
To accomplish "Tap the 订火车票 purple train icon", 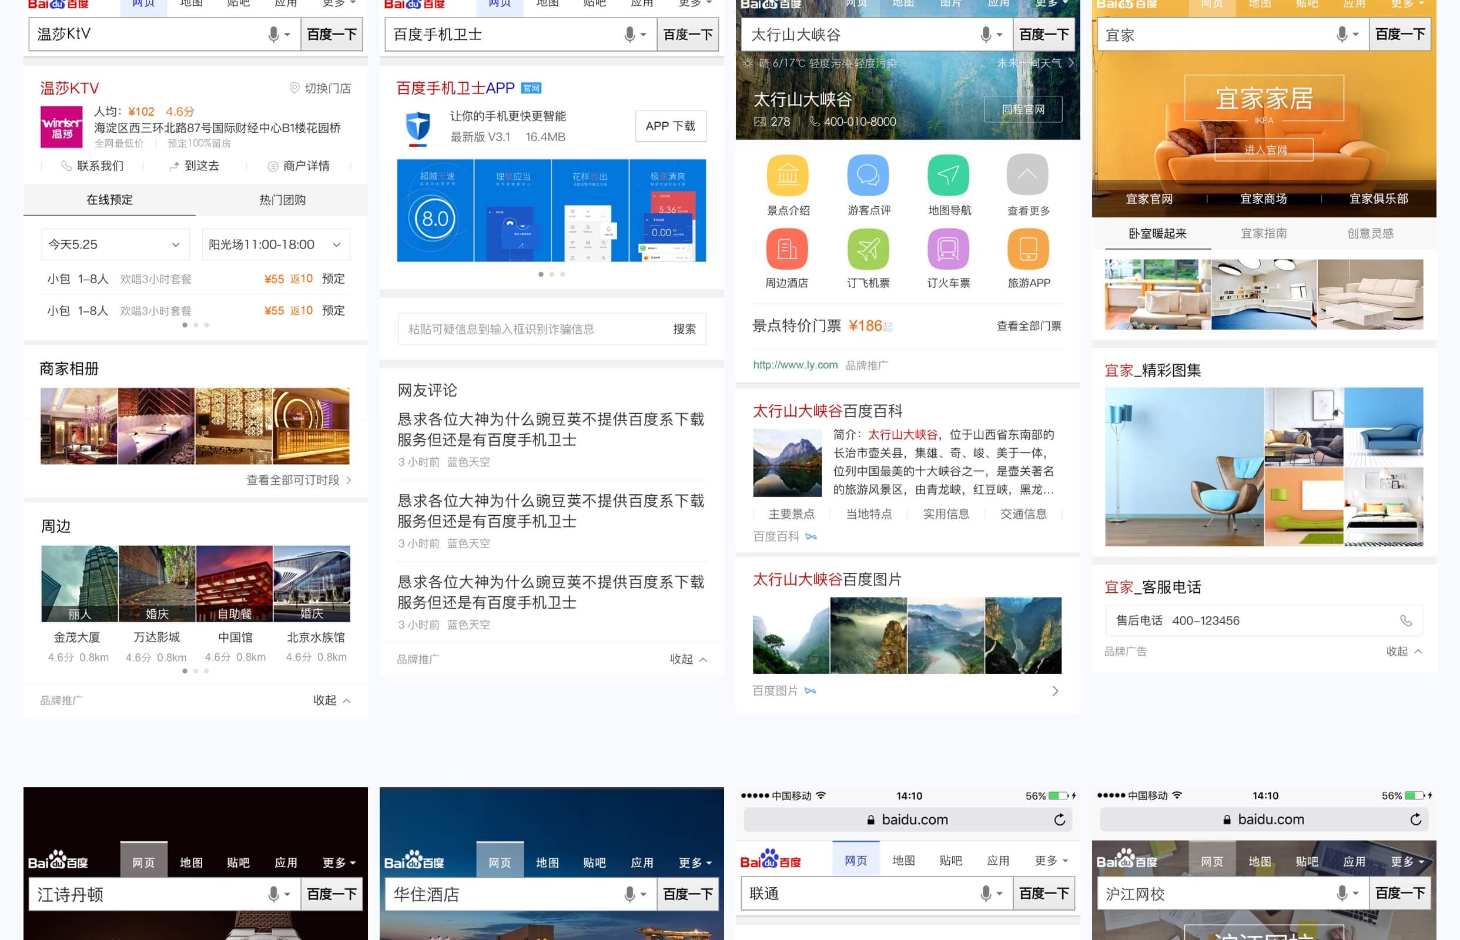I will (947, 249).
